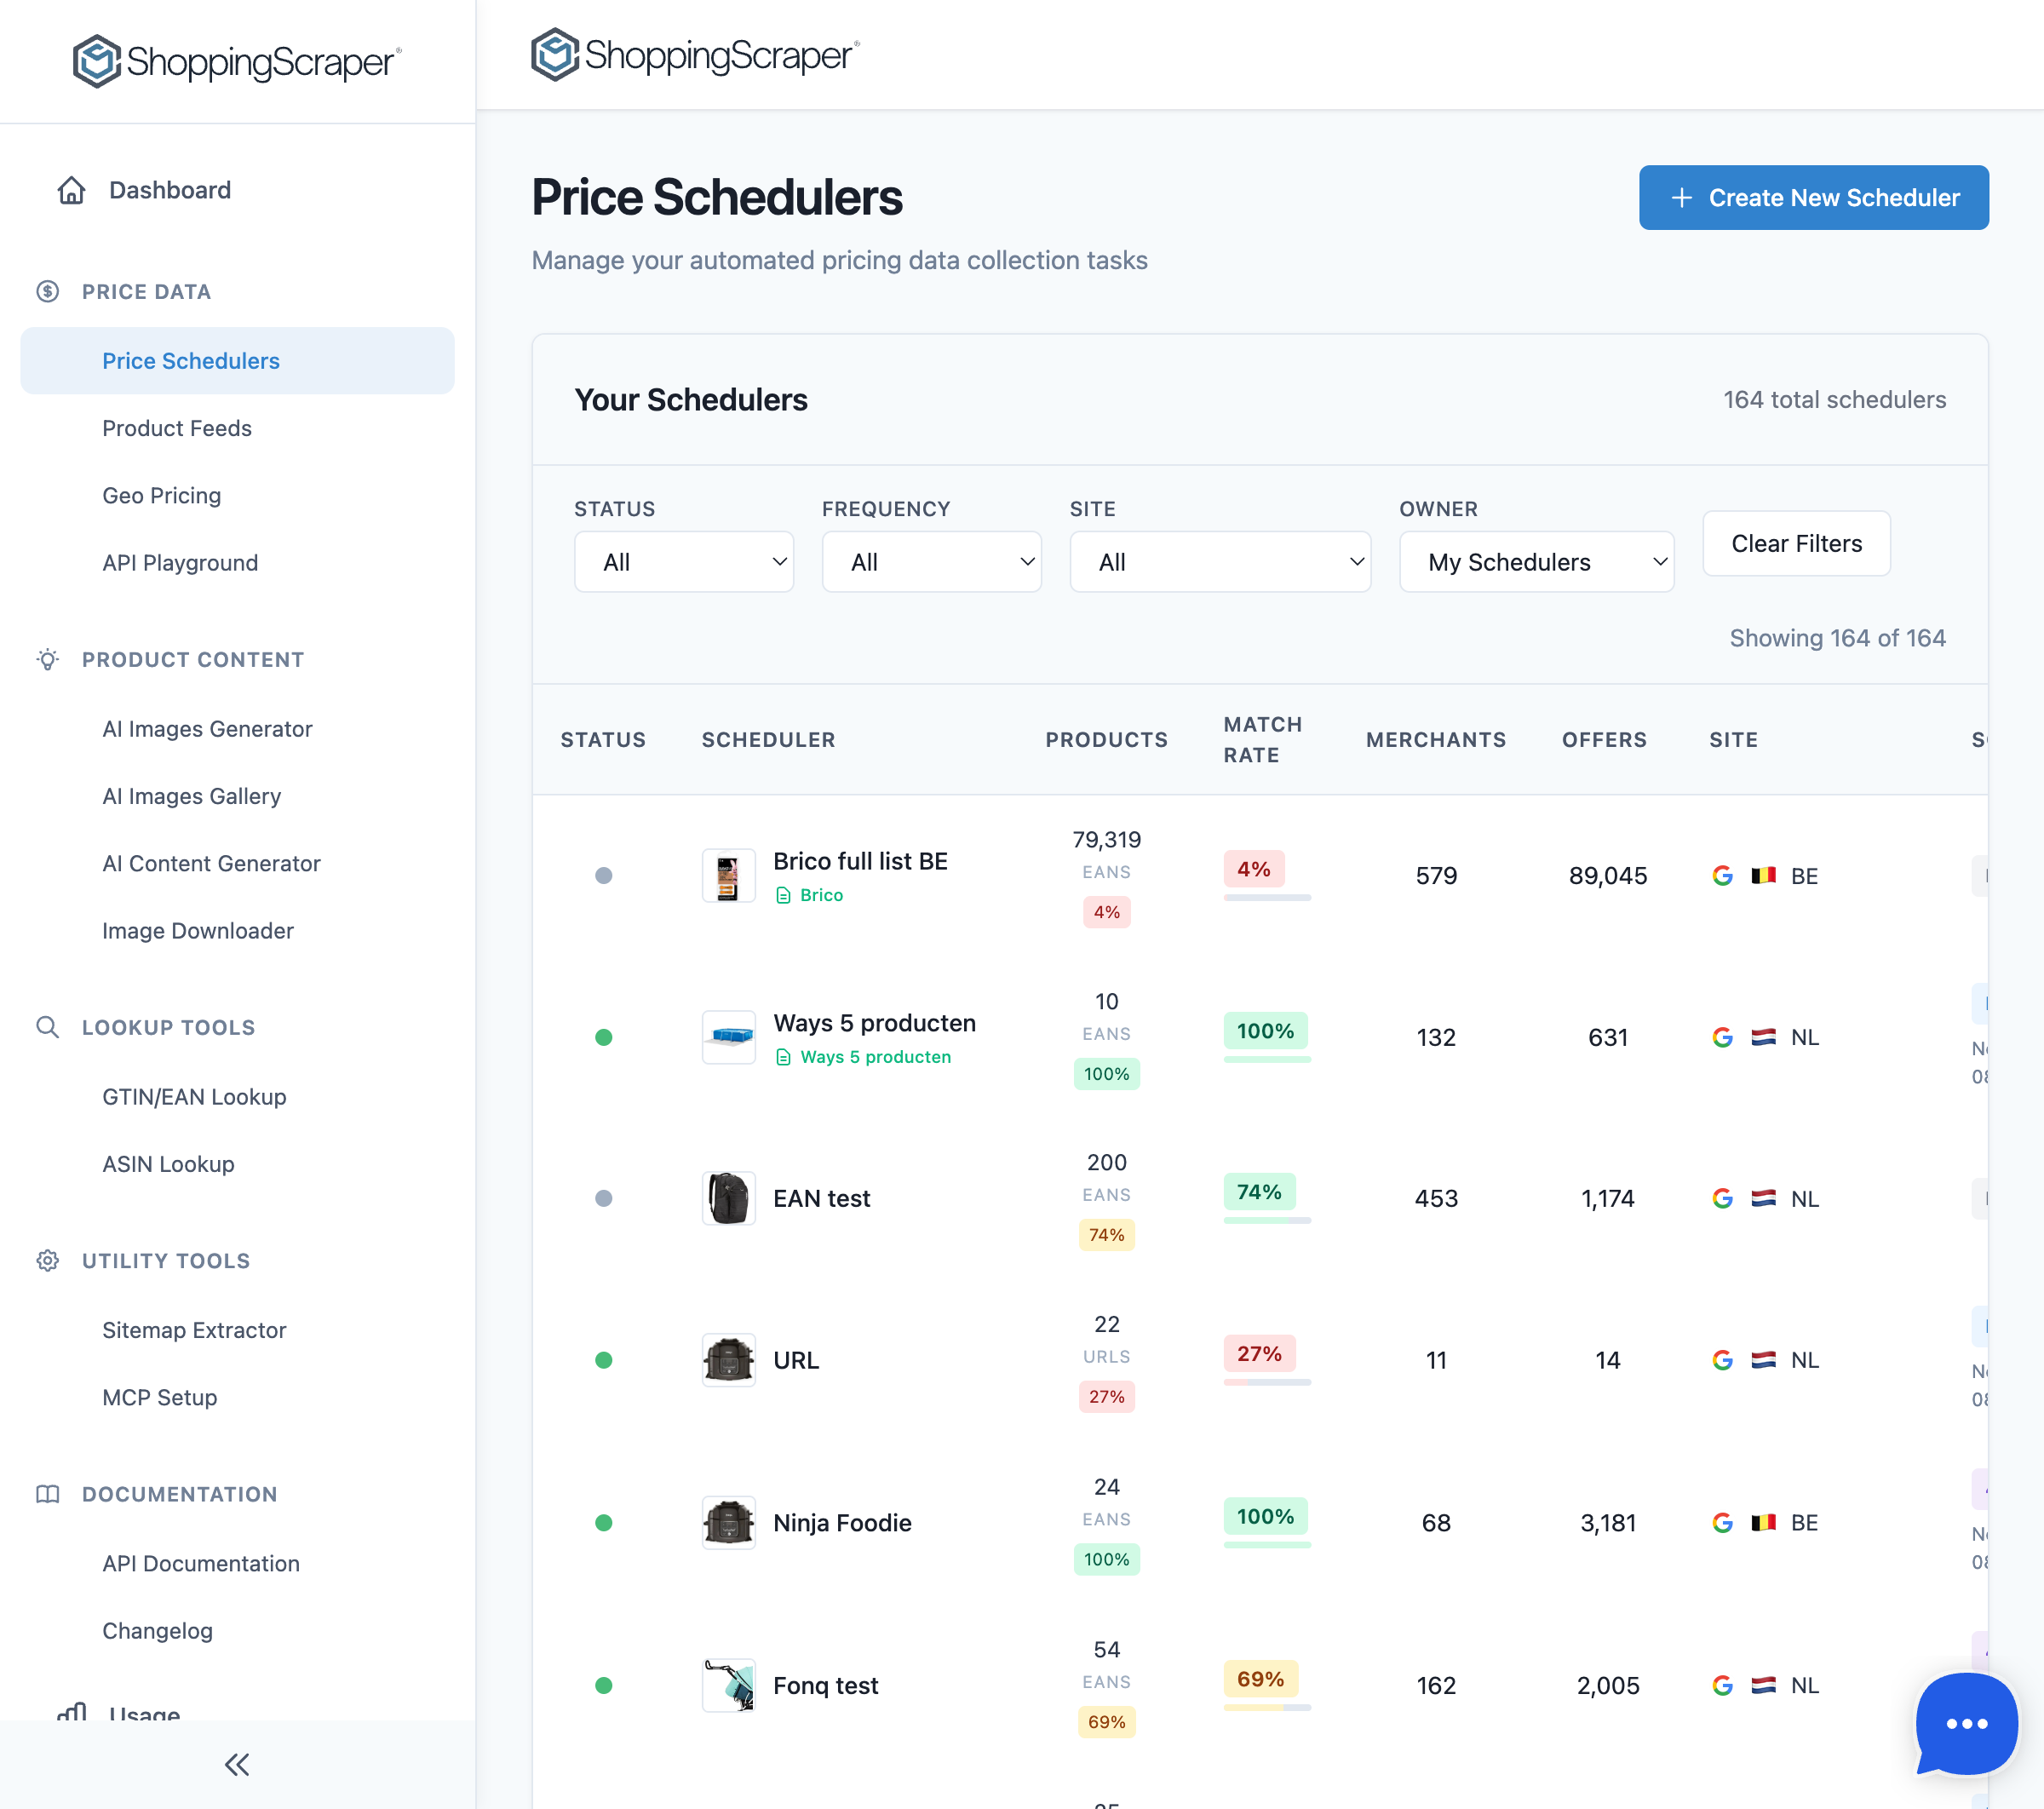
Task: Click the ShoppingScraper logo in sidebar
Action: pyautogui.click(x=237, y=62)
